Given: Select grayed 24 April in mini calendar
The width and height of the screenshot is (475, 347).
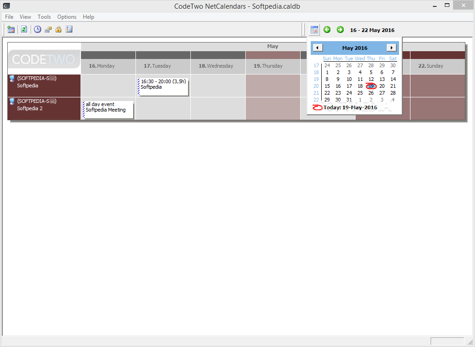Looking at the screenshot, I should point(327,66).
